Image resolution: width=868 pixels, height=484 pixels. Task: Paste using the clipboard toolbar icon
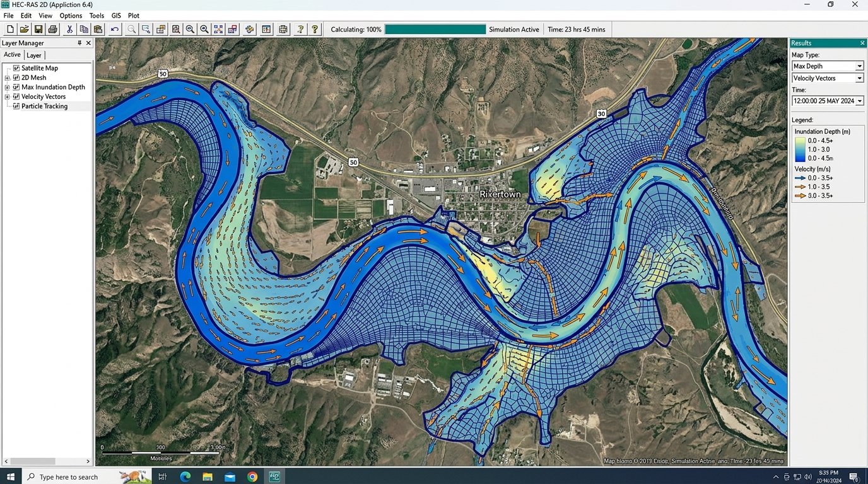[98, 29]
